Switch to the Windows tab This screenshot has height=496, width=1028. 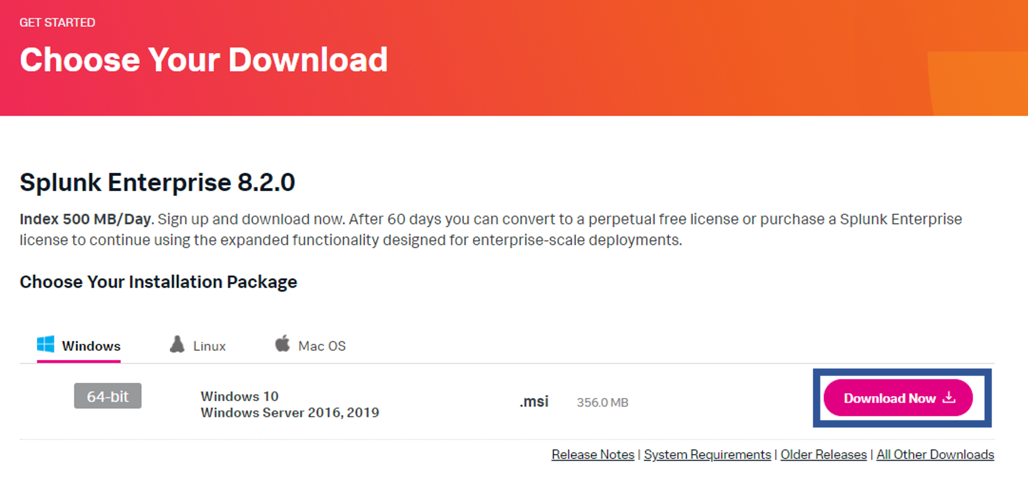pyautogui.click(x=79, y=346)
